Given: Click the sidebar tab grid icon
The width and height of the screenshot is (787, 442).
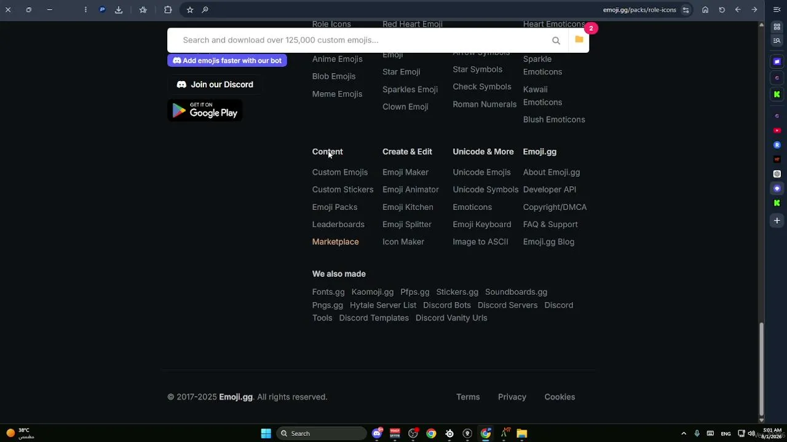Looking at the screenshot, I should [x=777, y=27].
